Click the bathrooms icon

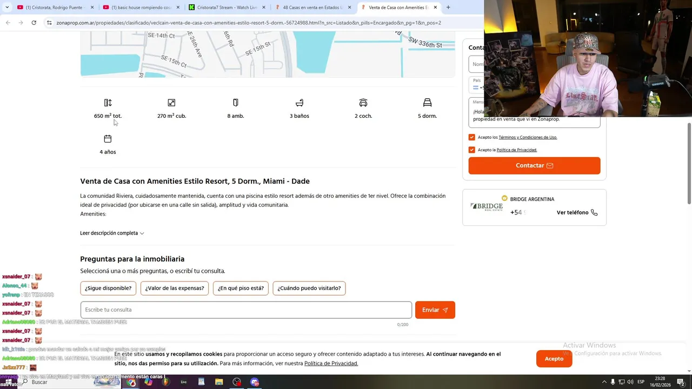tap(300, 103)
